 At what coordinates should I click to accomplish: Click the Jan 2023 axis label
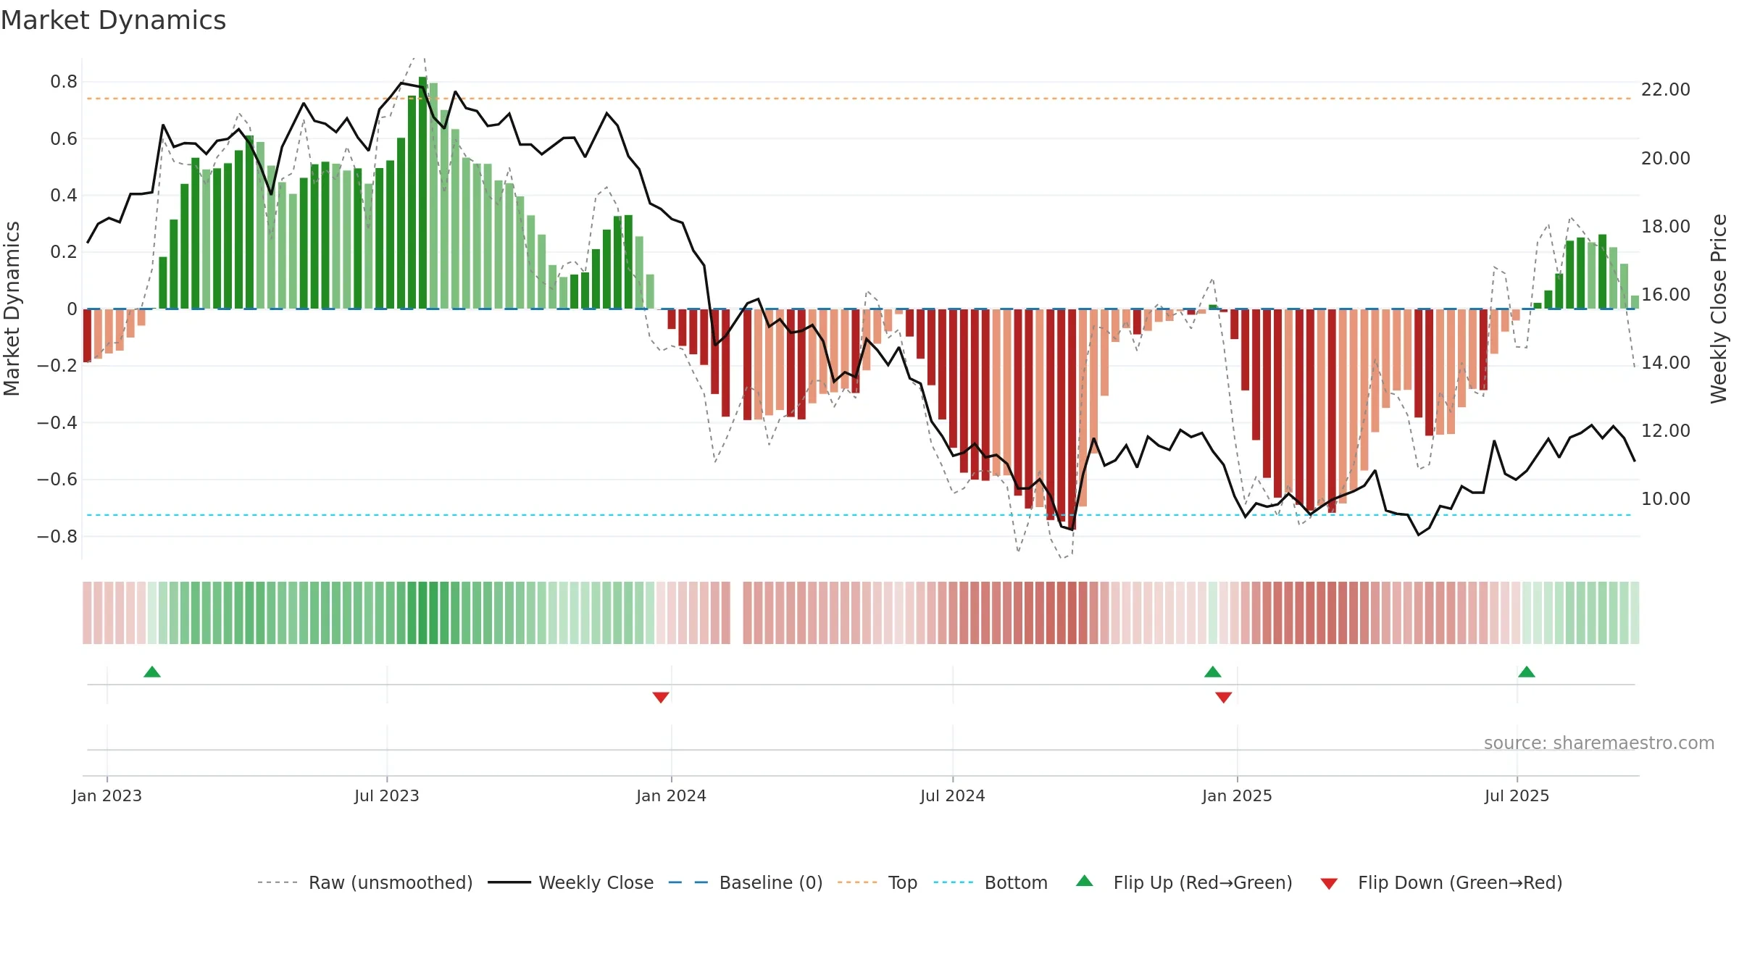coord(107,795)
